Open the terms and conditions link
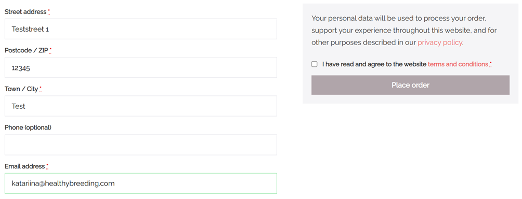 [x=458, y=64]
